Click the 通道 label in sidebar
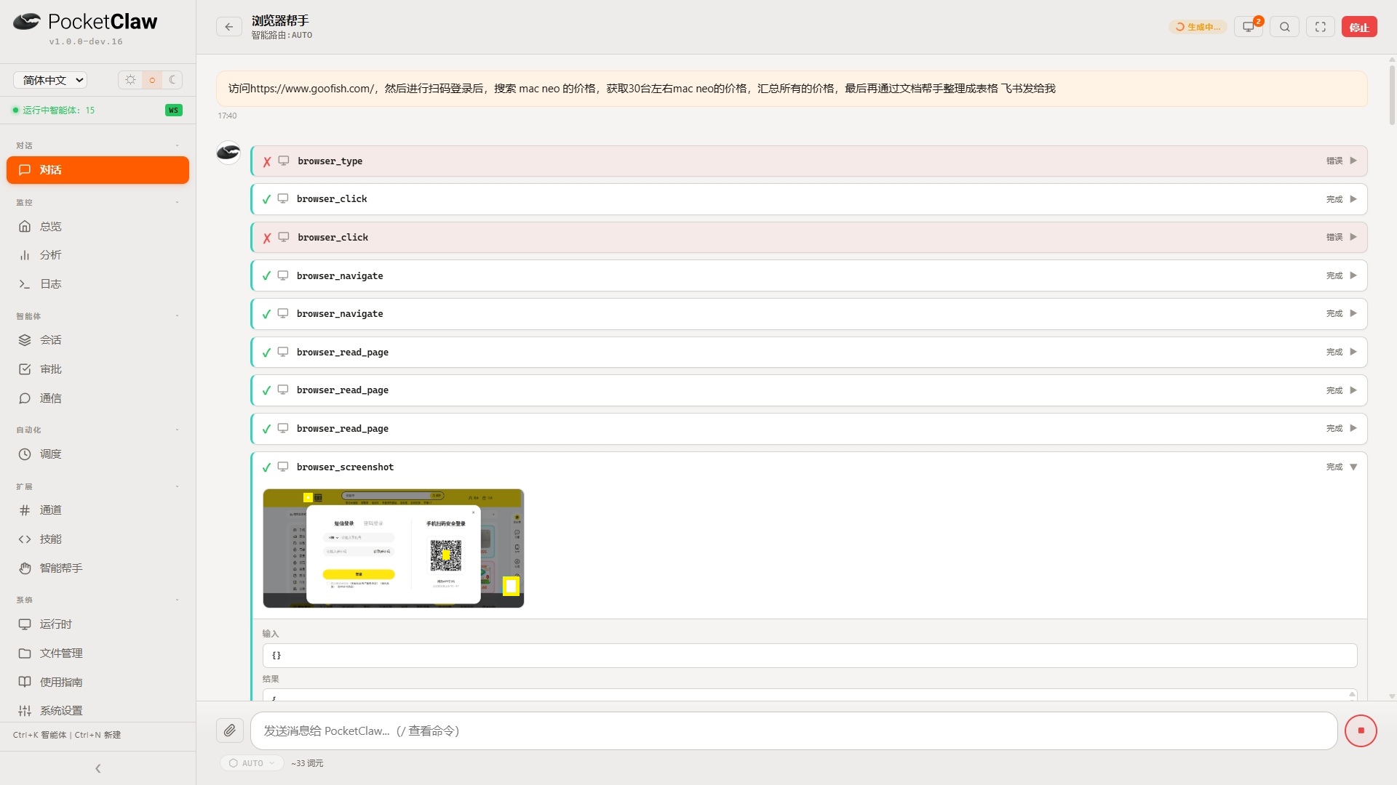This screenshot has height=785, width=1397. click(x=51, y=510)
